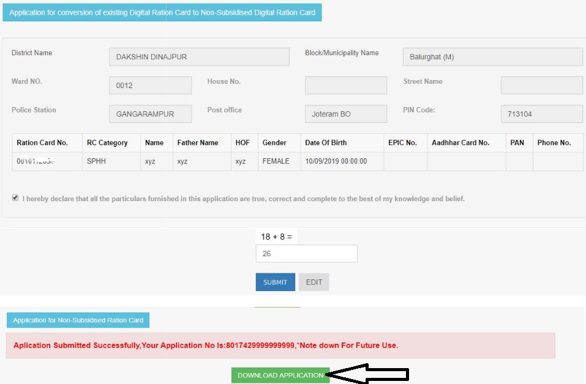This screenshot has width=586, height=384.
Task: Click the House No. input field
Action: [x=345, y=86]
